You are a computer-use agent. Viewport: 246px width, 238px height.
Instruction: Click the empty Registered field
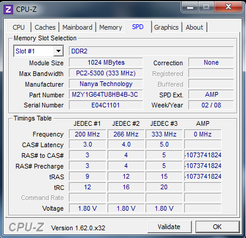[211, 73]
